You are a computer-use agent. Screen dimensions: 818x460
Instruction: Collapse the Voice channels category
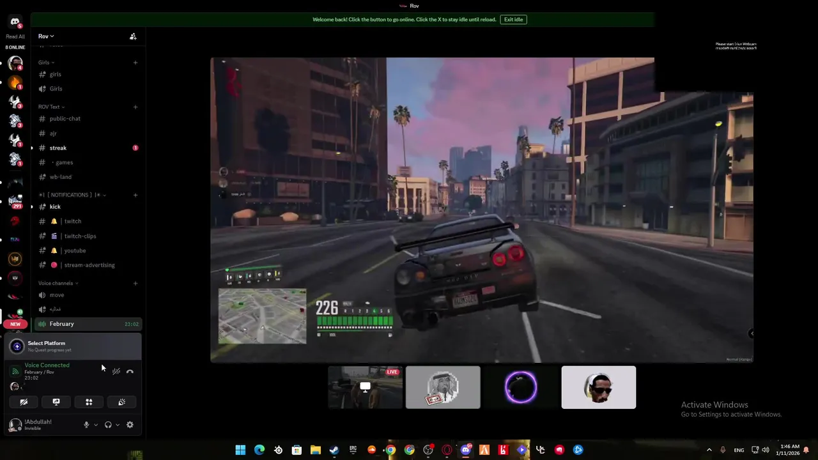point(58,283)
